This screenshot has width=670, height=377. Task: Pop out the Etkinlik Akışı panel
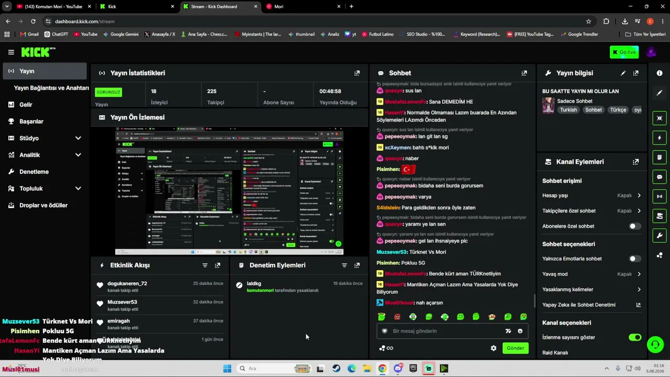coord(218,265)
